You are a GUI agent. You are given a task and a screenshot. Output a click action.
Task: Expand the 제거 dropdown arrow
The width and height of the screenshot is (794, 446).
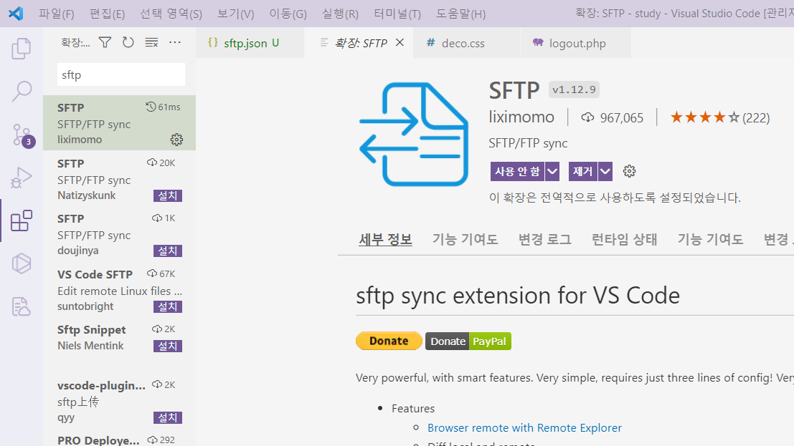pos(605,171)
